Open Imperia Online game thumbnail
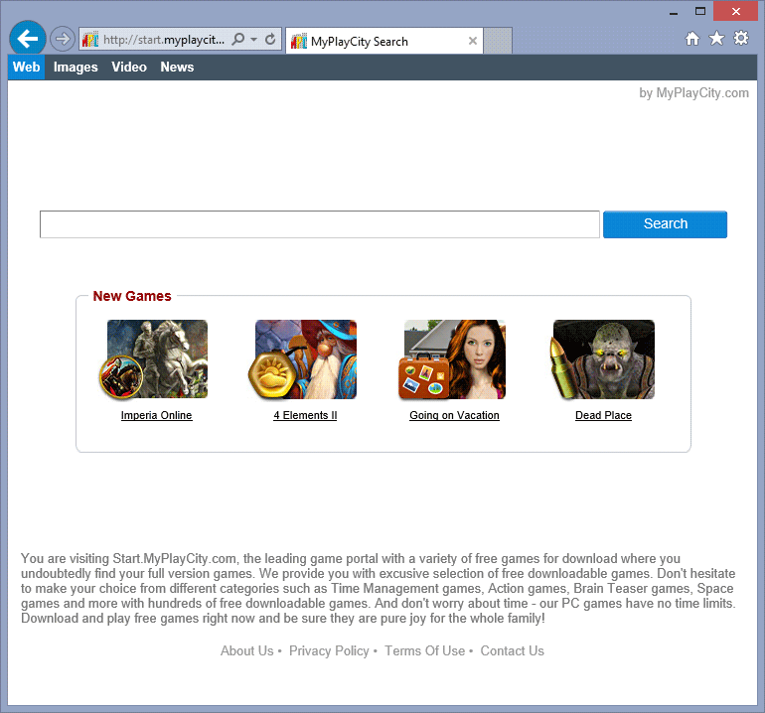The height and width of the screenshot is (713, 765). pyautogui.click(x=153, y=359)
